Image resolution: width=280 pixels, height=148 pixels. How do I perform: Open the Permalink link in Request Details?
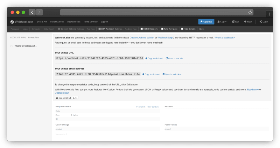[141, 107]
